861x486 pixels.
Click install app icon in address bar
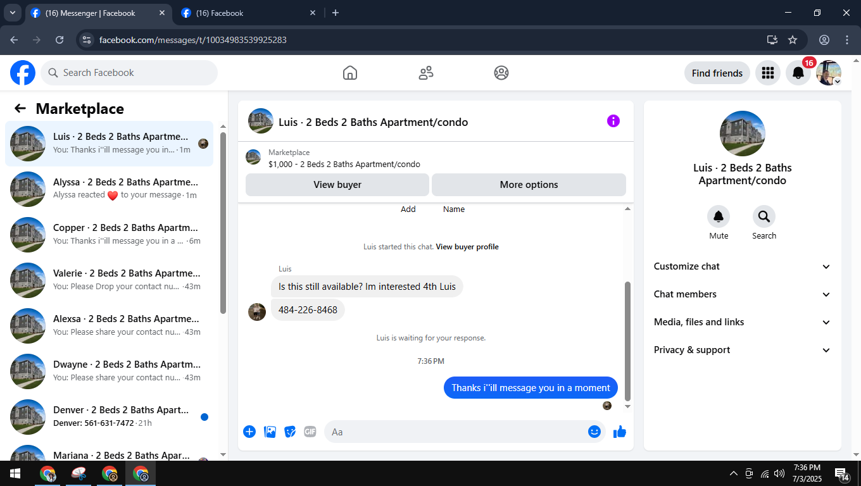772,40
